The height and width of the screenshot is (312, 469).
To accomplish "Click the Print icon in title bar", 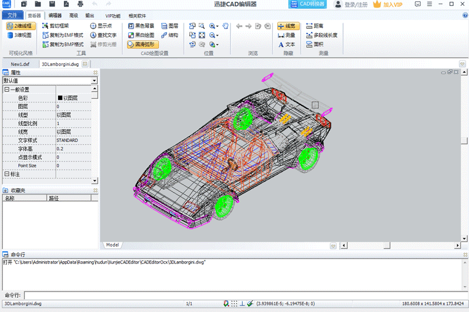I will (x=80, y=4).
